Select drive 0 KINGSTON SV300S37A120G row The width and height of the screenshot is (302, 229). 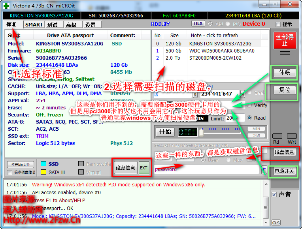coord(207,44)
